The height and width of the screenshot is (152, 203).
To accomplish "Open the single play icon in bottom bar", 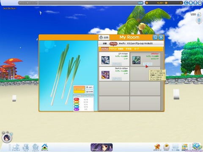I will (x=26, y=147).
